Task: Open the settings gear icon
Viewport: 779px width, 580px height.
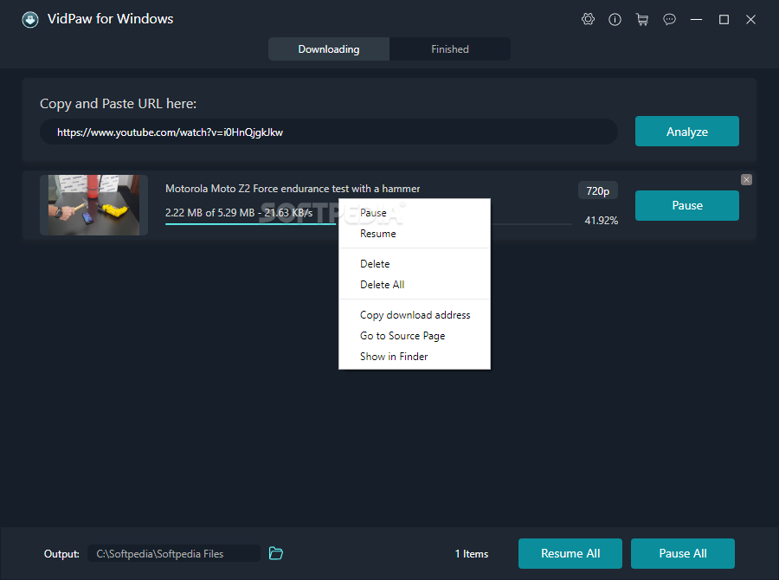Action: coord(588,19)
